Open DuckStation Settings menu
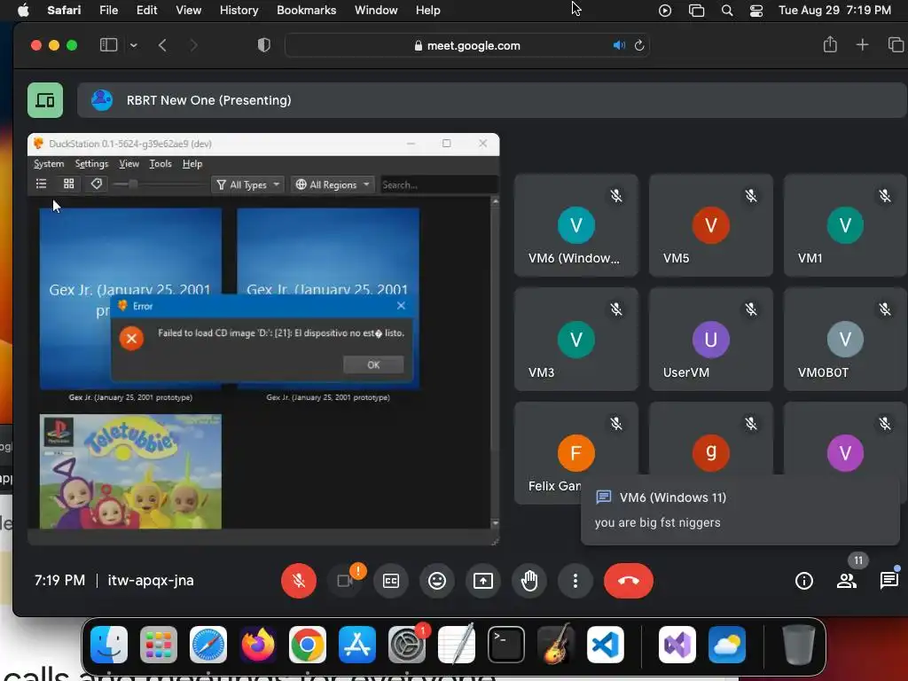 pyautogui.click(x=91, y=164)
